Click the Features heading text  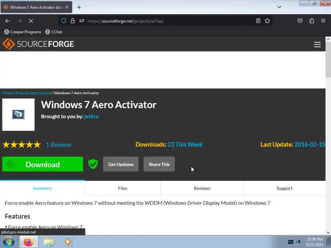click(x=17, y=216)
